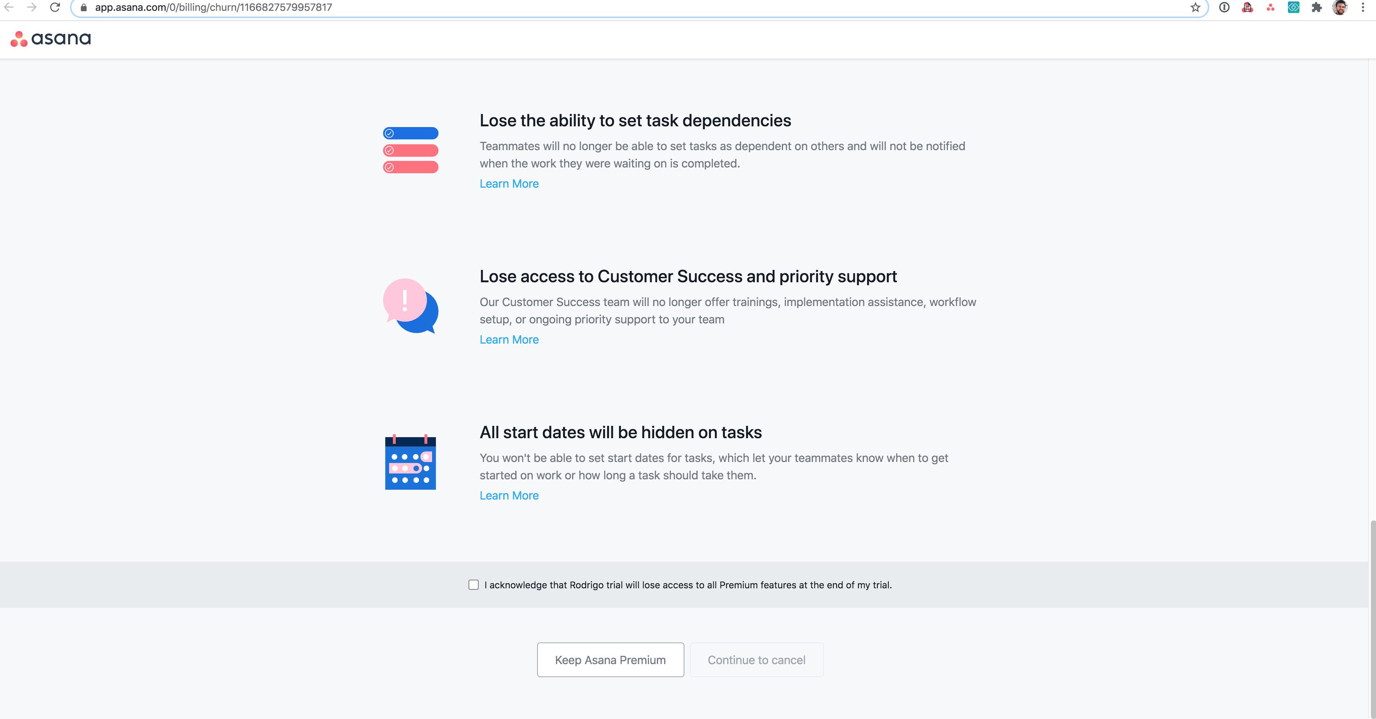Image resolution: width=1376 pixels, height=719 pixels.
Task: Expand start dates Learn More details
Action: [x=509, y=496]
